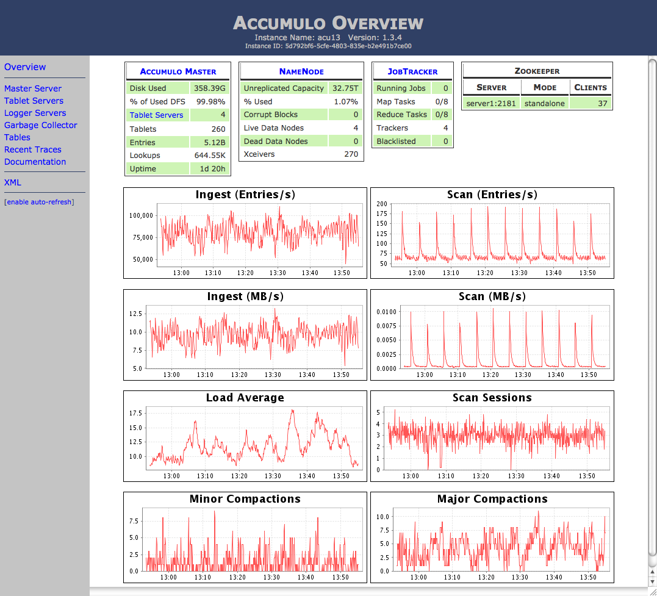This screenshot has width=657, height=596.
Task: Open Logger Servers link
Action: tap(35, 113)
